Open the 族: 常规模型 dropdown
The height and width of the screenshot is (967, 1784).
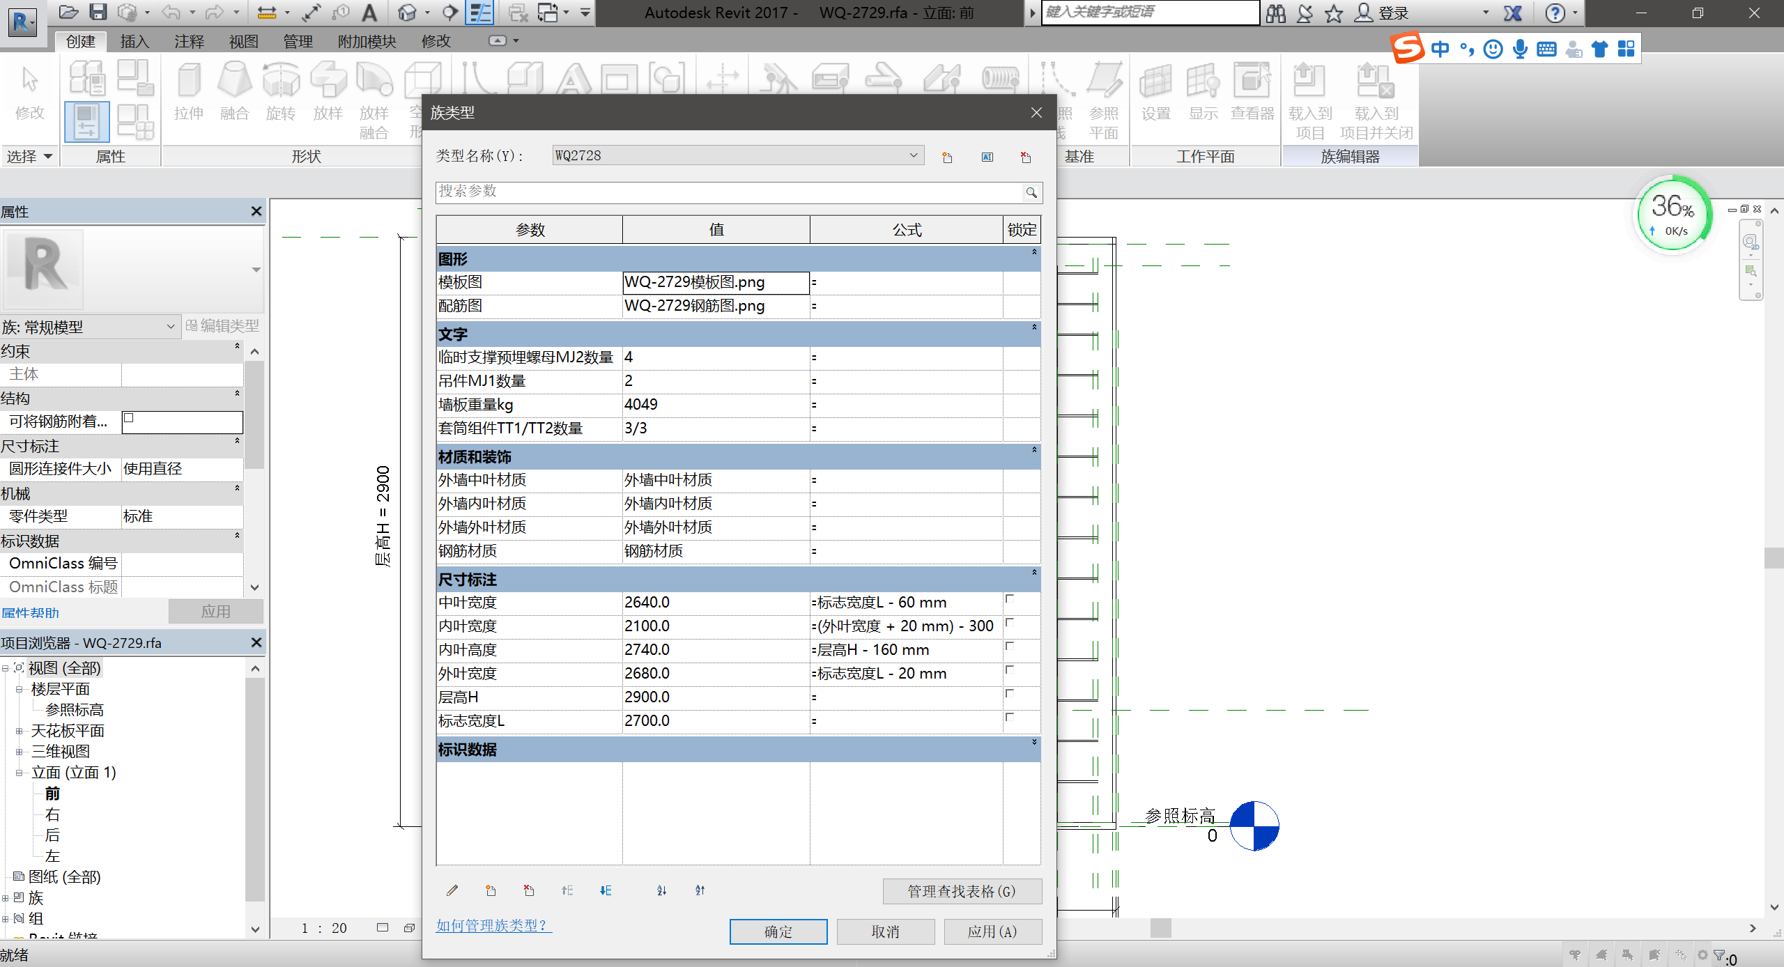pos(171,325)
